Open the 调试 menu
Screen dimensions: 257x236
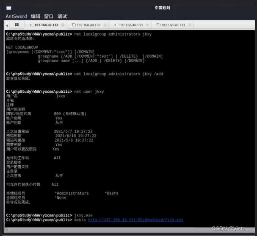[x=62, y=17]
